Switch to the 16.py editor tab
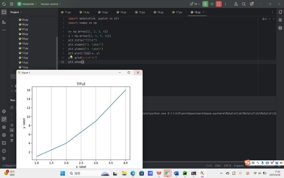 point(158,12)
